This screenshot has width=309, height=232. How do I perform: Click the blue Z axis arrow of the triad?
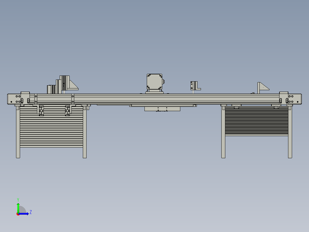24,214
